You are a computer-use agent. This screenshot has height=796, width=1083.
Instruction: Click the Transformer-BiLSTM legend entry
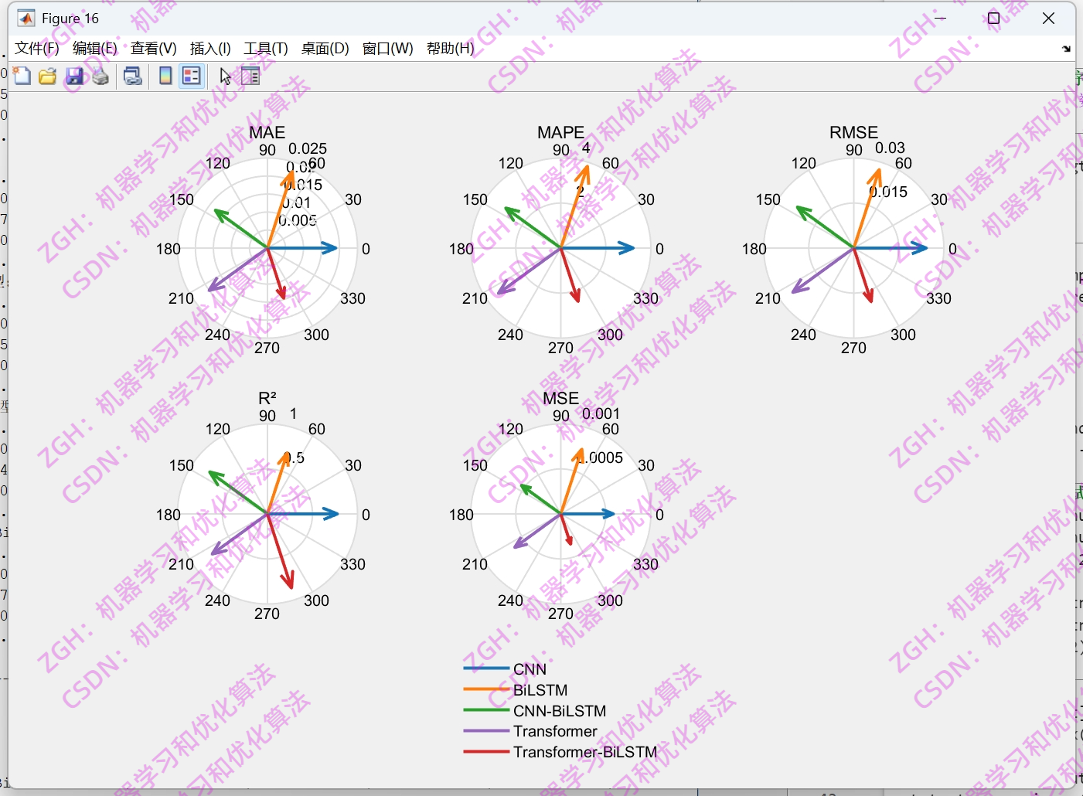point(584,752)
